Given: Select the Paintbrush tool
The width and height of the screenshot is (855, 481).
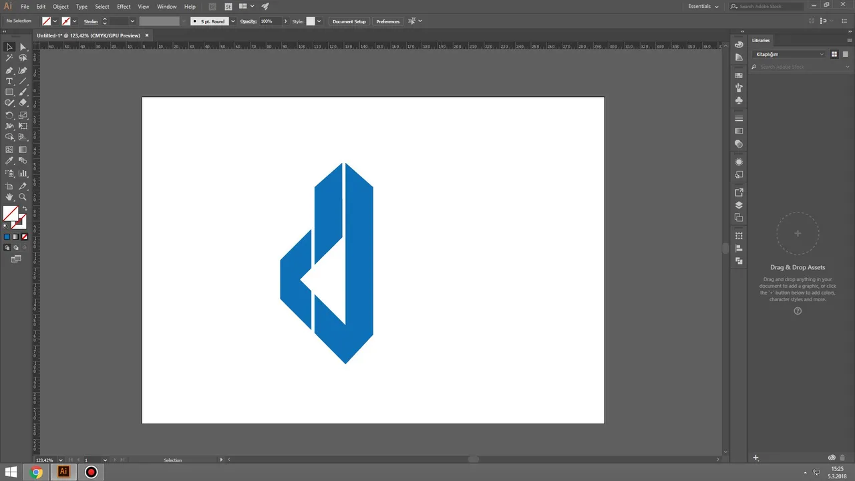Looking at the screenshot, I should (x=23, y=92).
